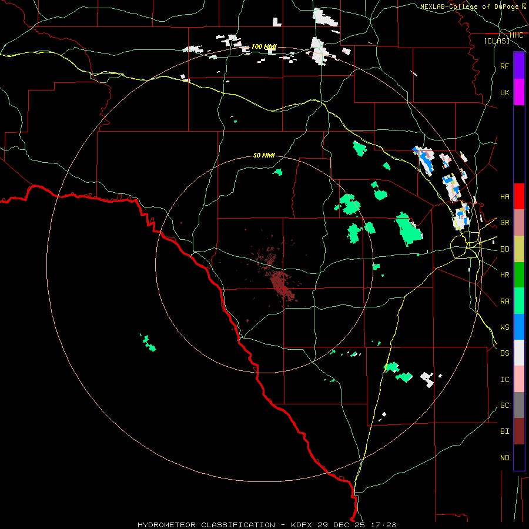Click the brown biological echo cluster near radar center
The height and width of the screenshot is (529, 529).
283,285
